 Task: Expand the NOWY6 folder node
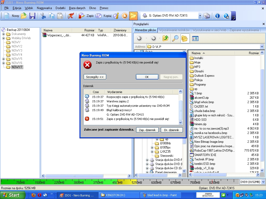[3, 63]
